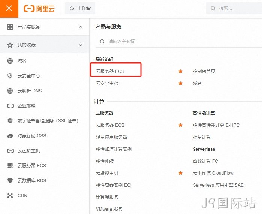Open 轻量应用服务器
The height and width of the screenshot is (214, 262).
point(112,137)
